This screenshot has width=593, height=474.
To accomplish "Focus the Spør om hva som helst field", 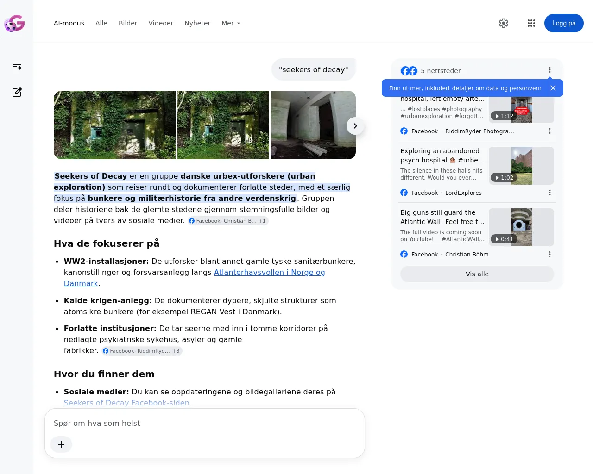I will [204, 423].
